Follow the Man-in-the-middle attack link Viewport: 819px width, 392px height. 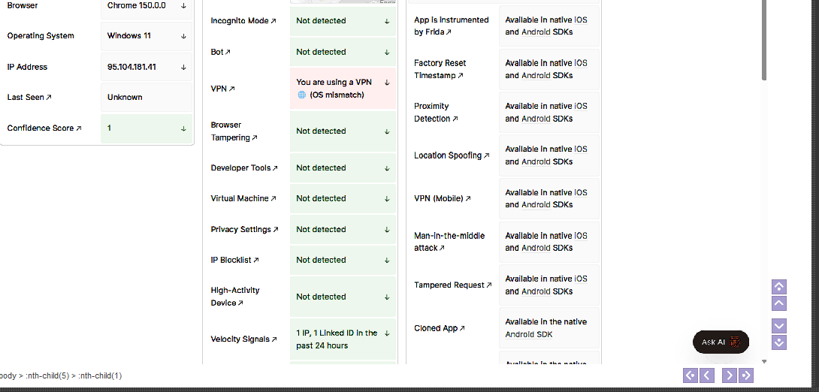tap(449, 242)
